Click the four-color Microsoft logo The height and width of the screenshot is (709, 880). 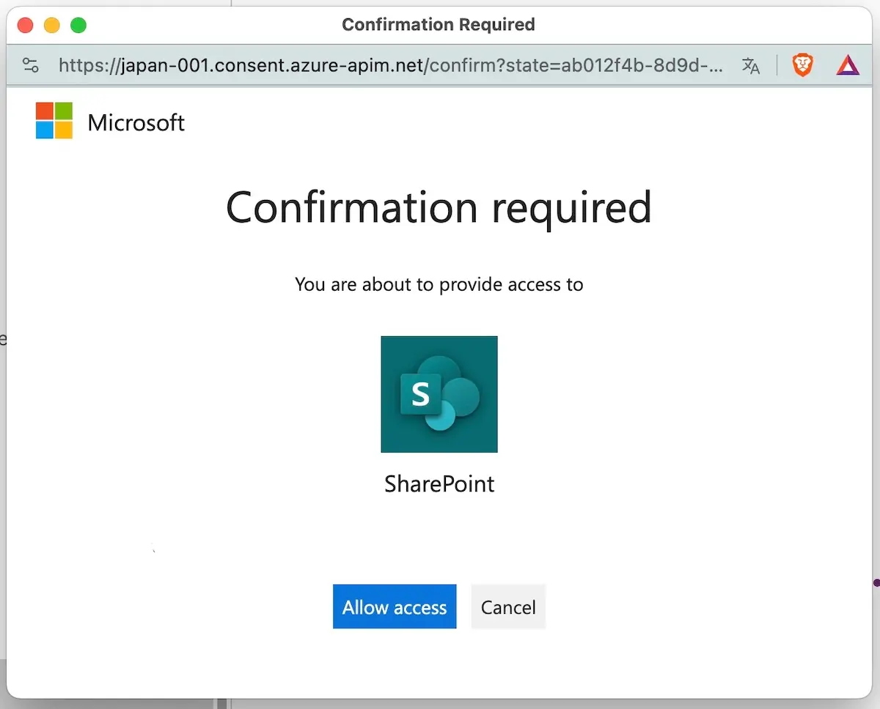tap(54, 121)
